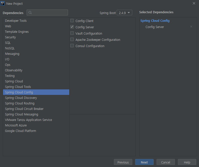Click the Consul Configuration label
This screenshot has width=199, height=167.
click(90, 46)
